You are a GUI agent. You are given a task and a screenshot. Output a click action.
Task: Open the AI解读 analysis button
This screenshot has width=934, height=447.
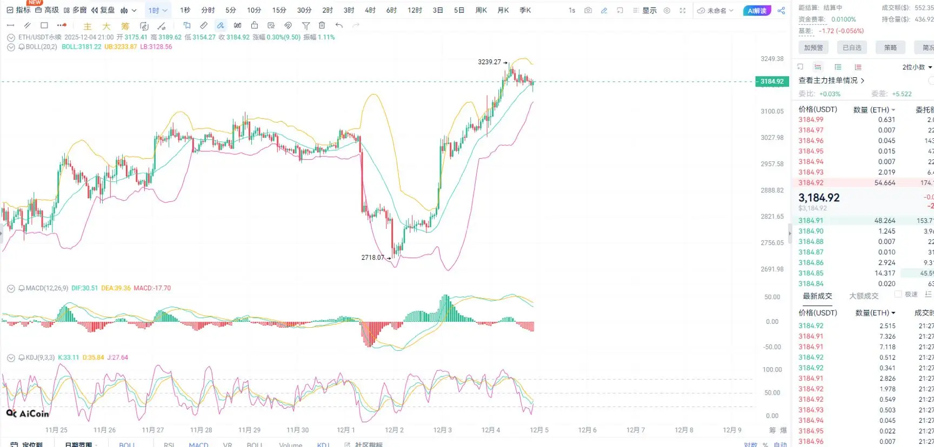(x=757, y=10)
